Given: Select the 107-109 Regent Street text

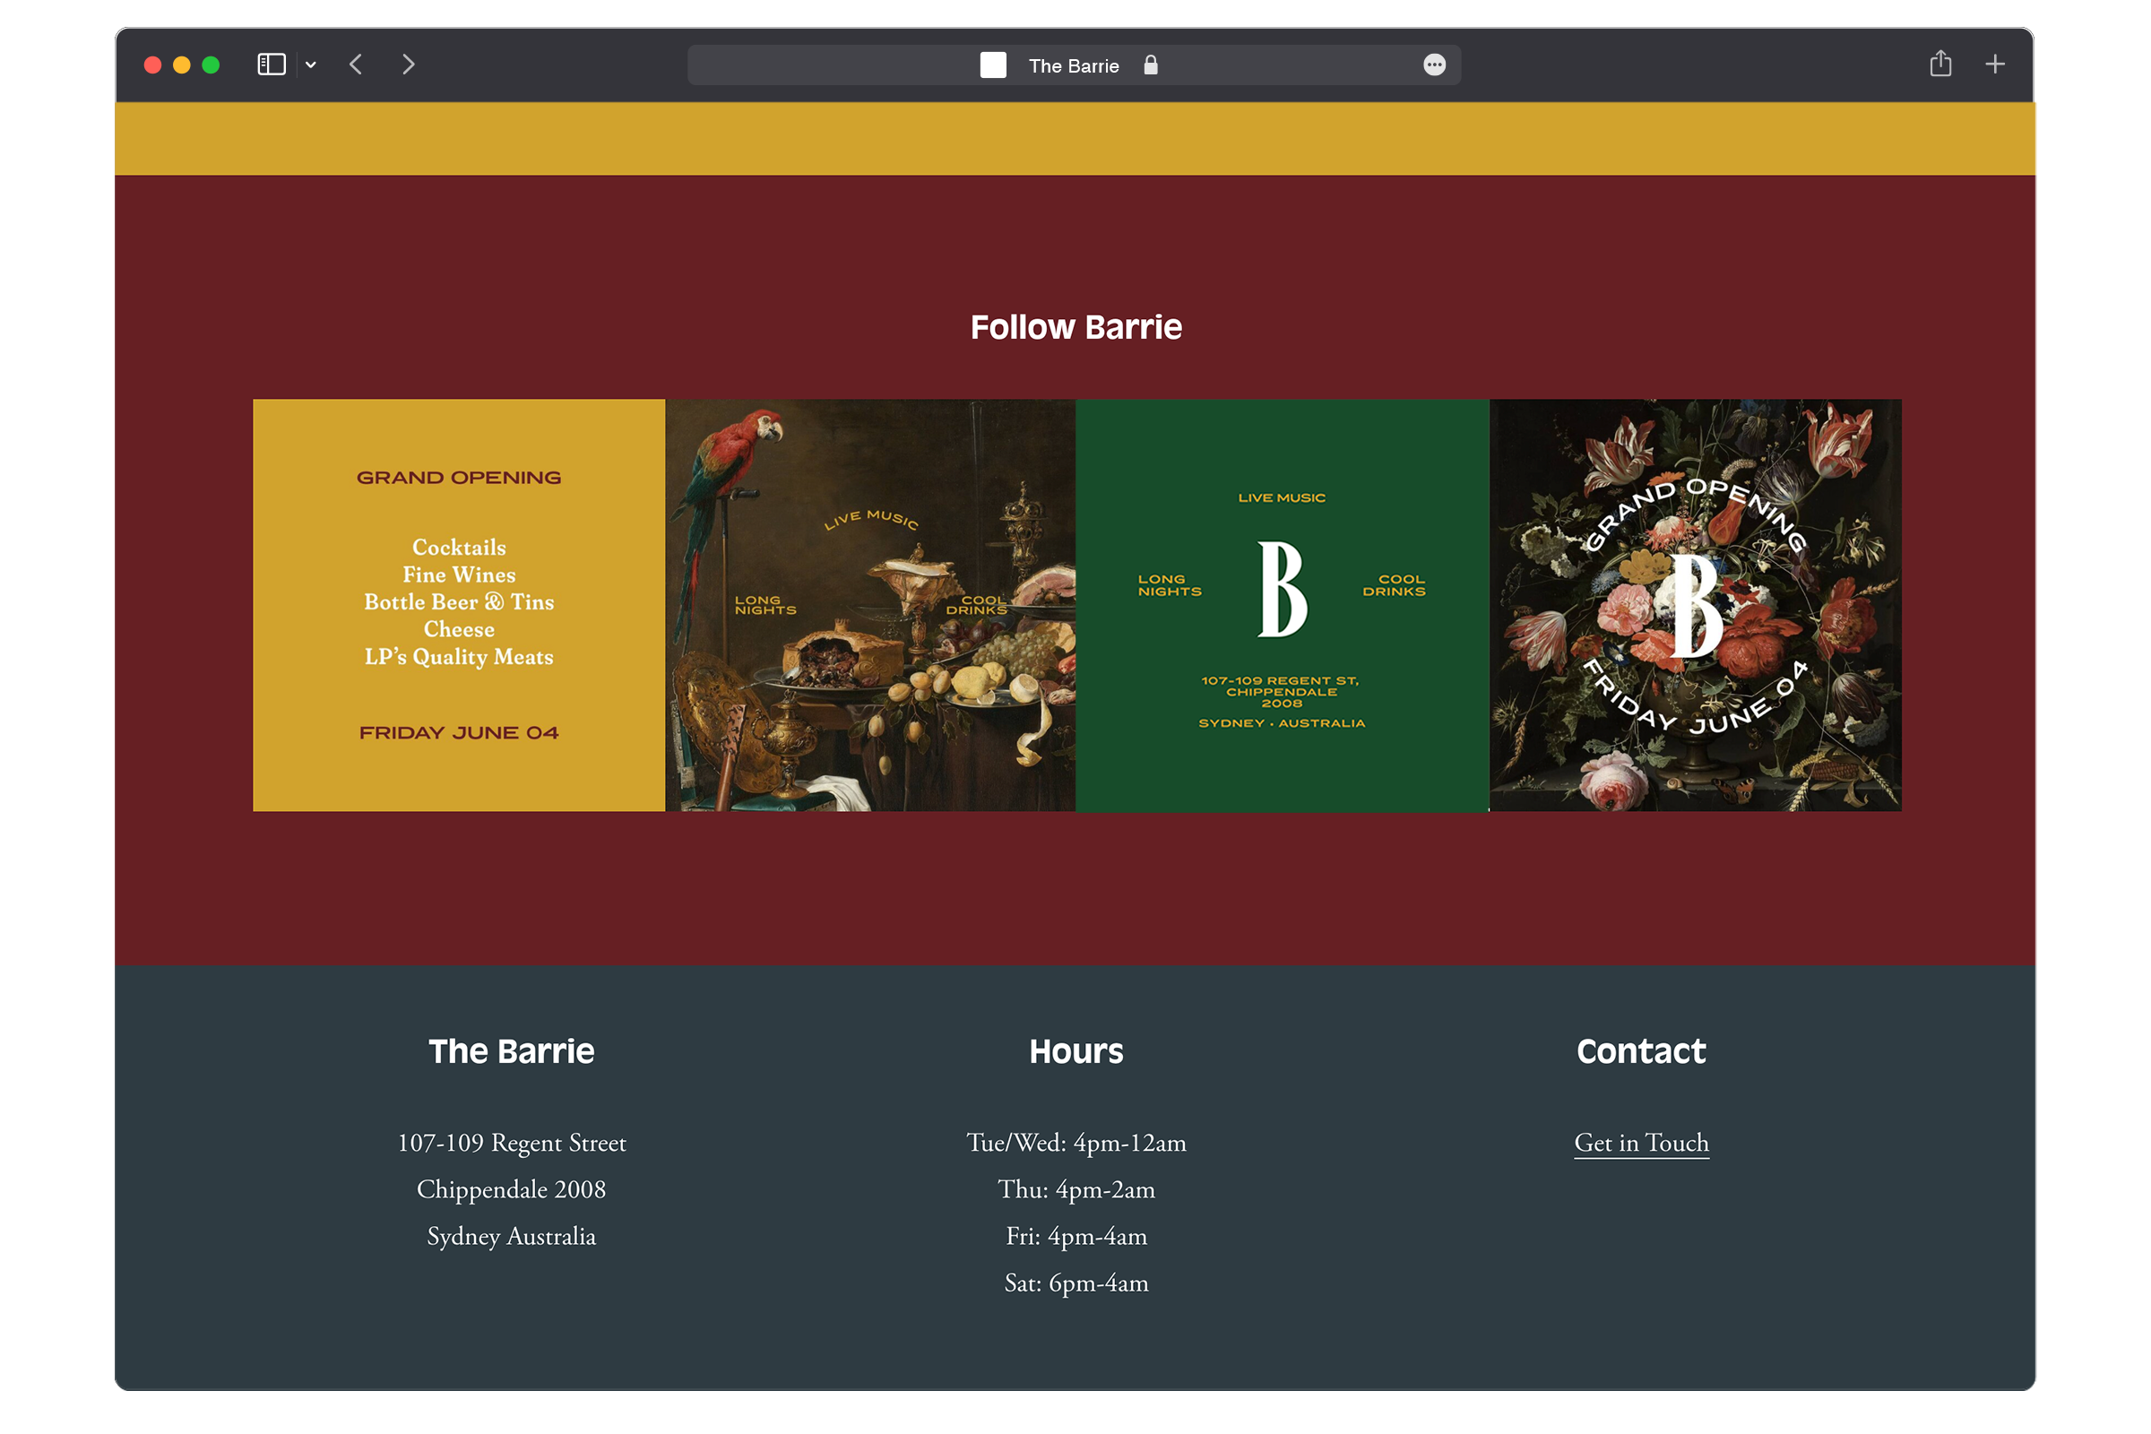Looking at the screenshot, I should tap(512, 1144).
